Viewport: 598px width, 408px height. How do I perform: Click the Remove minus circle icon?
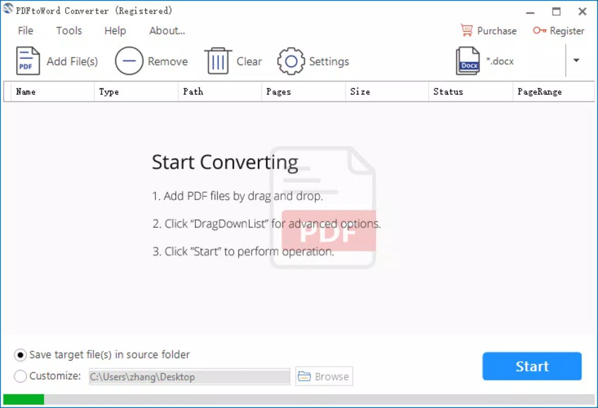[129, 61]
